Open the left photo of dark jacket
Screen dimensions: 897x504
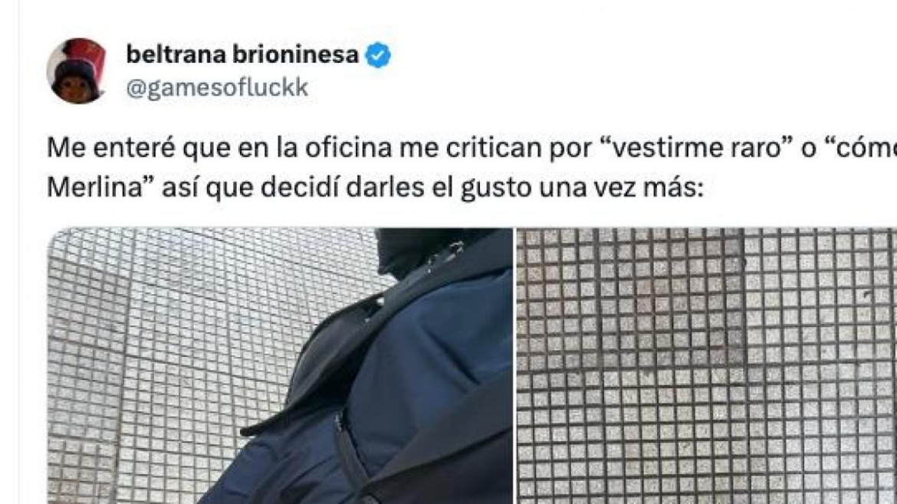click(280, 365)
